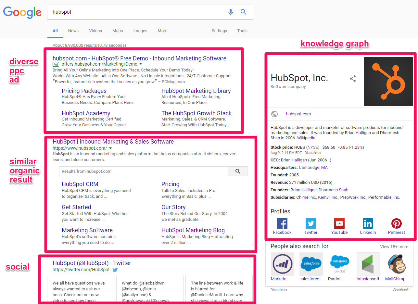Open the Cambridge, MA headquarters link
418x304 pixels.
point(313,168)
